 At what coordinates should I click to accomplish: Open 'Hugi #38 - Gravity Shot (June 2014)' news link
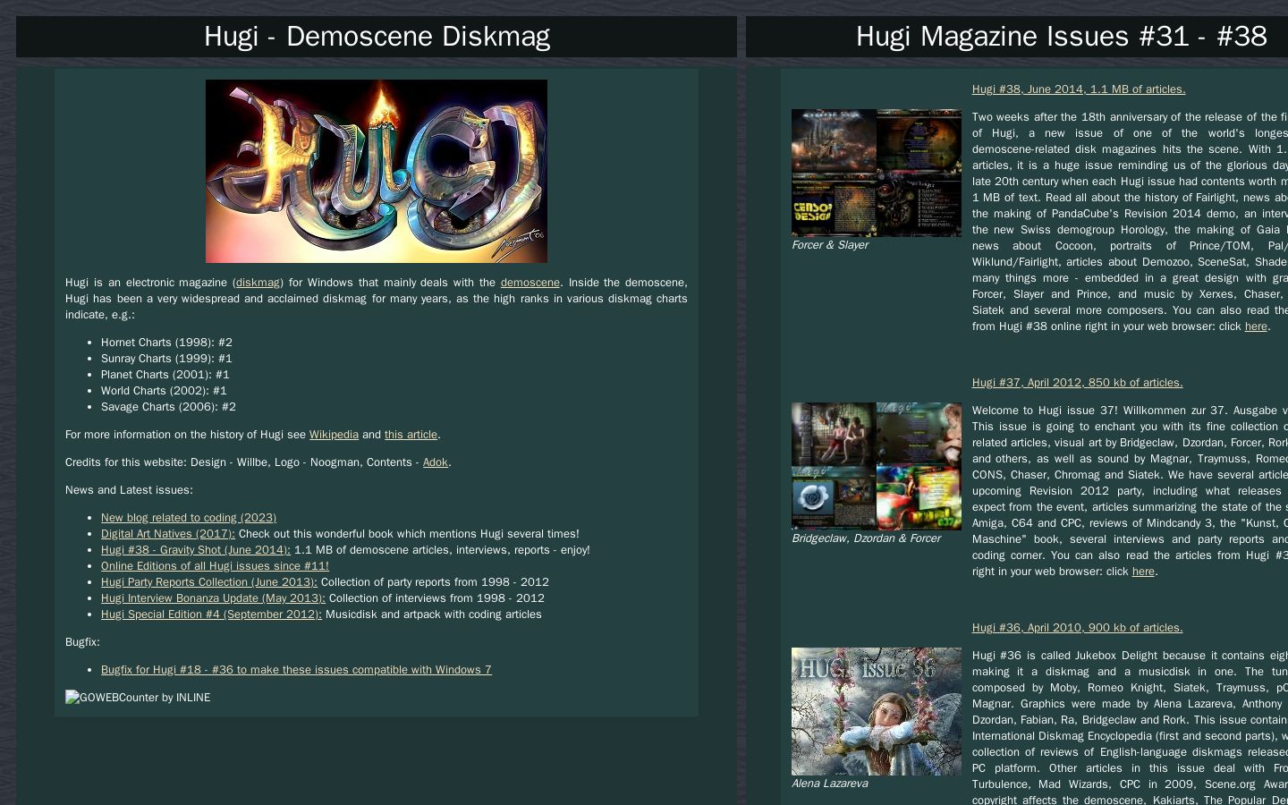(x=196, y=550)
